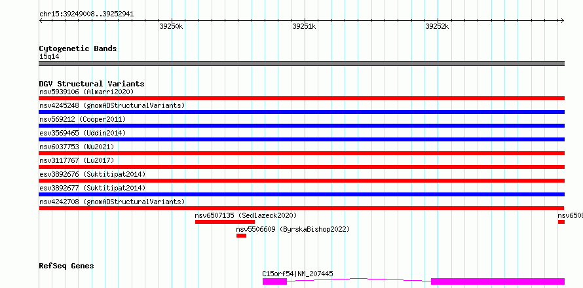Open the esv3569465 (Uddin2014) variant bar
The image size is (583, 288).
[x=301, y=139]
